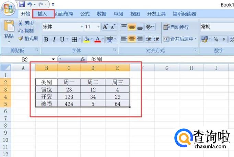This screenshot has height=157, width=234.
Task: Toggle Italic formatting
Action: click(x=54, y=40)
